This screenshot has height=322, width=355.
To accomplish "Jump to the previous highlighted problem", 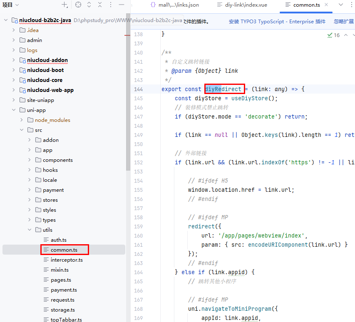I will (x=346, y=35).
